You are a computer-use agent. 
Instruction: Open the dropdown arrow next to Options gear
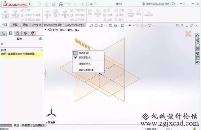click(95, 4)
